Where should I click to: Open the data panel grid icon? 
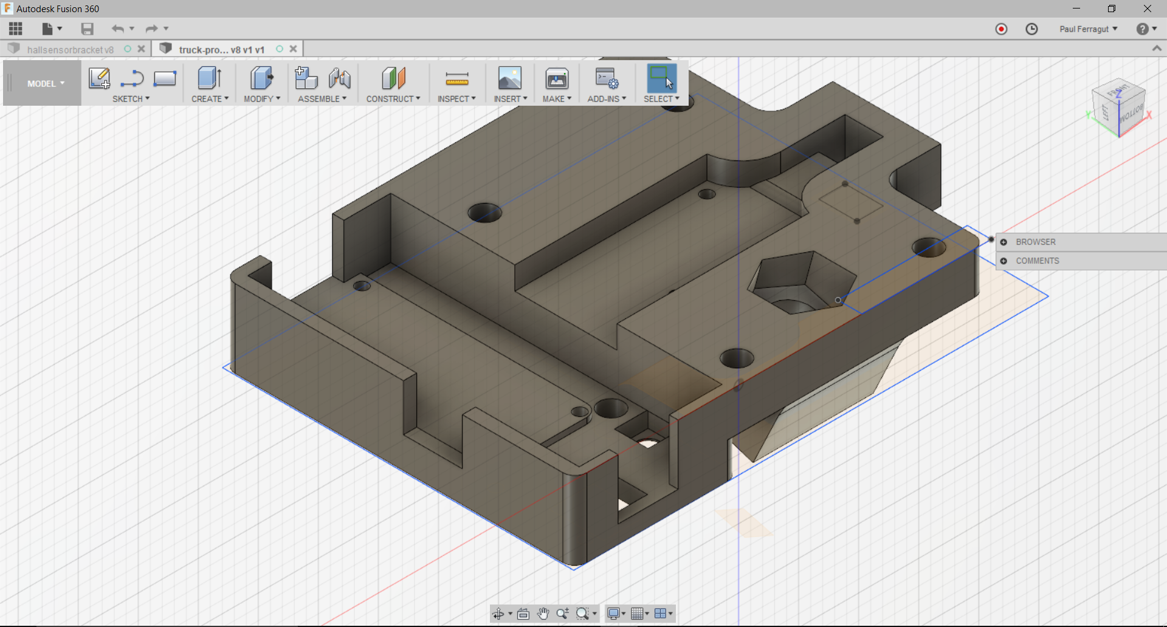pyautogui.click(x=16, y=29)
